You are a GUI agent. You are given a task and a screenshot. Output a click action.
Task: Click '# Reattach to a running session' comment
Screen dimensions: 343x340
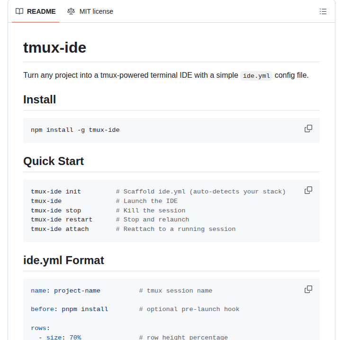(176, 229)
